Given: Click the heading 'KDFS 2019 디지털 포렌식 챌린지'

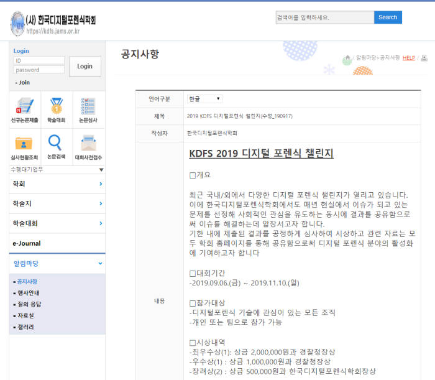Looking at the screenshot, I should tap(261, 153).
